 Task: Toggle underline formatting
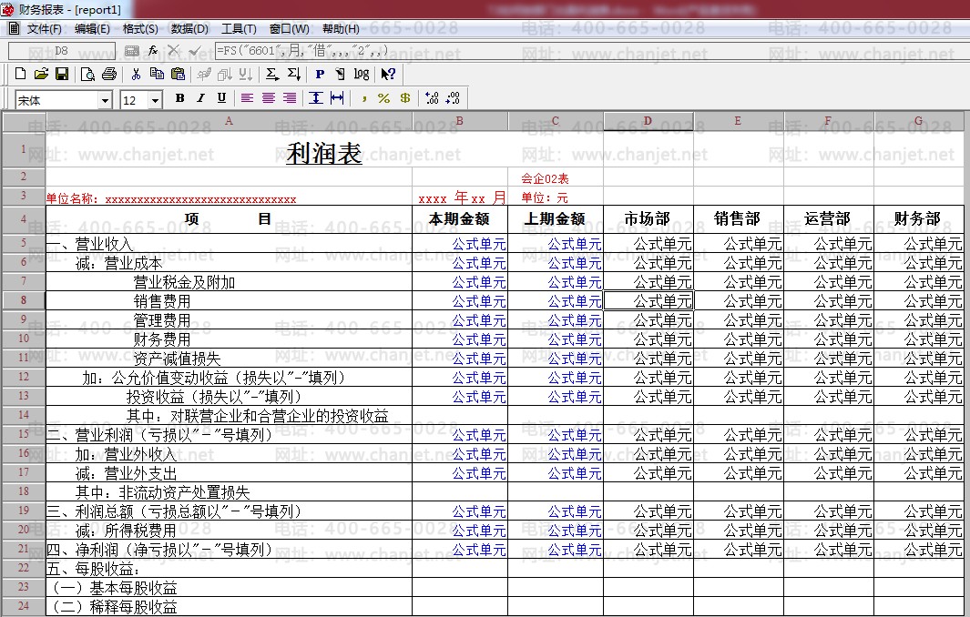click(221, 98)
